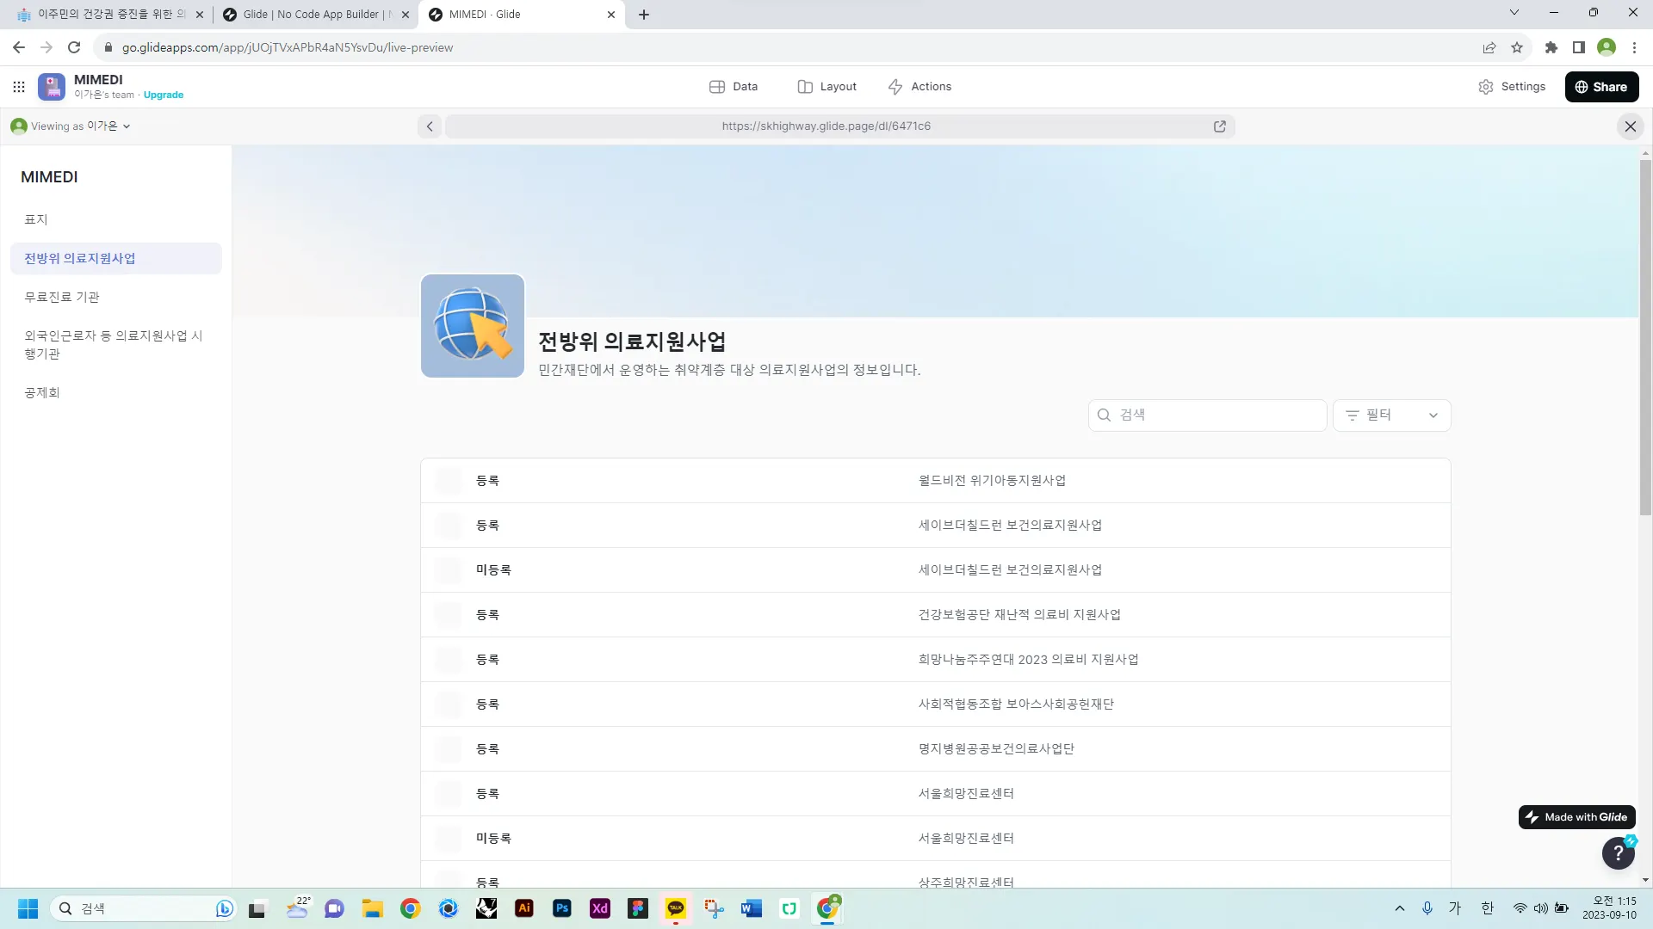Close the live preview with X icon
Viewport: 1653px width, 929px height.
click(1630, 126)
